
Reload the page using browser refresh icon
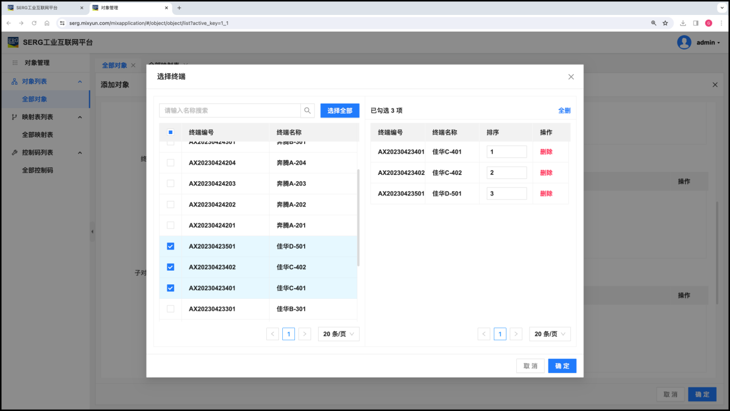point(34,23)
